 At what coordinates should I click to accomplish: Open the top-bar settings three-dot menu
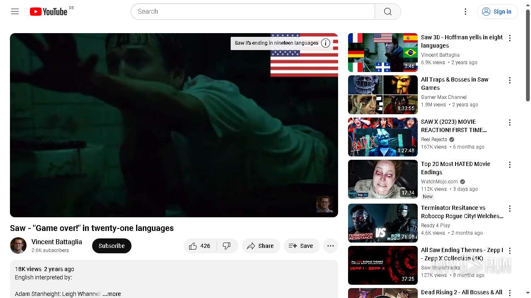coord(465,12)
